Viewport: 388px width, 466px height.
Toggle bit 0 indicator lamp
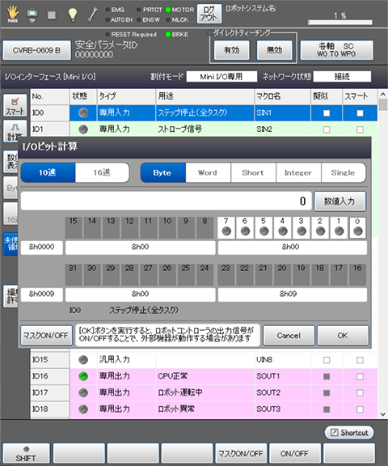tap(358, 231)
